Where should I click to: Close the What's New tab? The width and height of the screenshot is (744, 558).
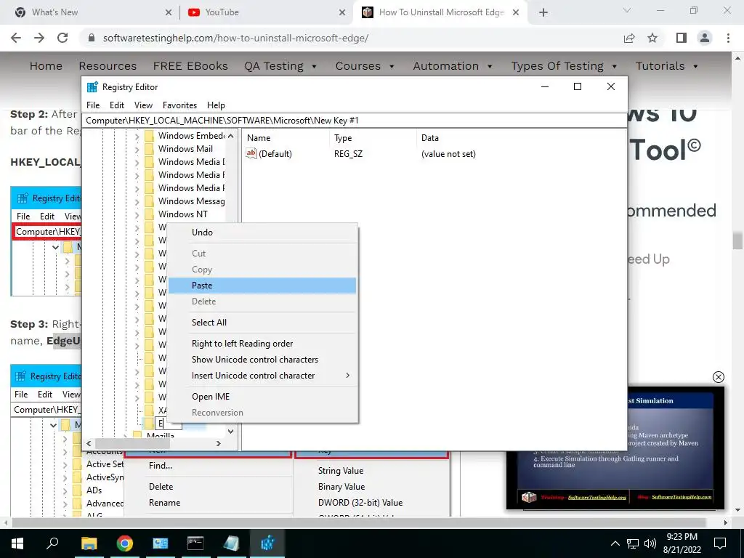[x=169, y=12]
